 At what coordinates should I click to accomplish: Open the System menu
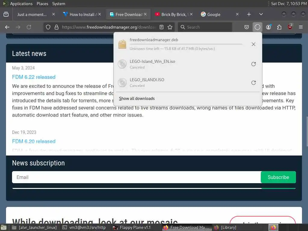59,4
